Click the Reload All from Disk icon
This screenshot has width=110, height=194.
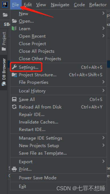click(x=14, y=107)
